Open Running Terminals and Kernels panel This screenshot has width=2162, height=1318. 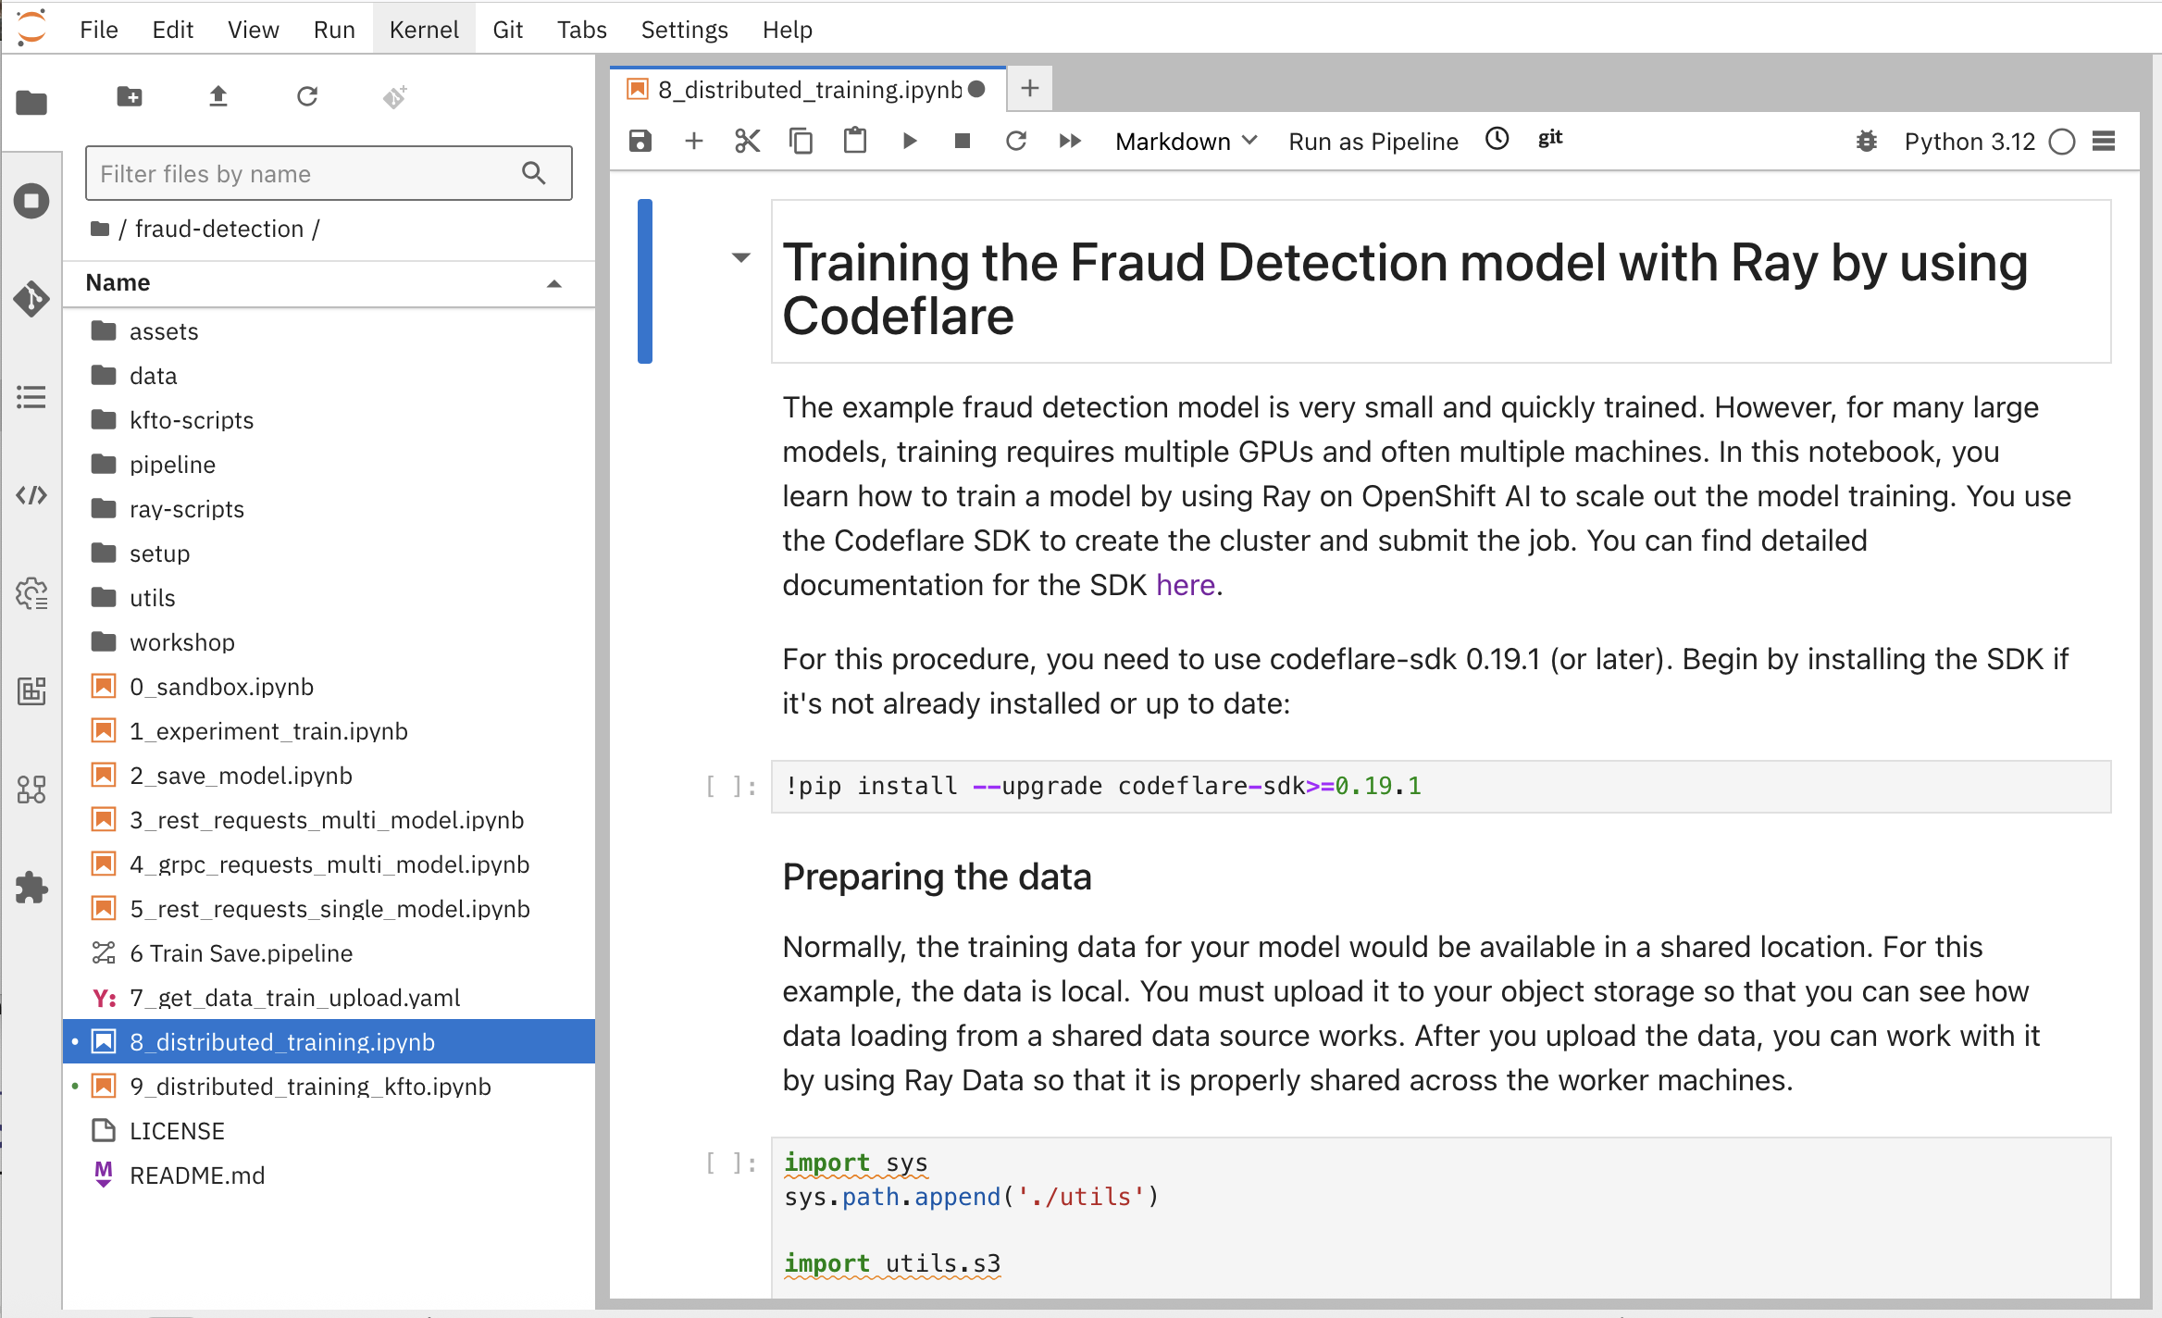click(x=31, y=201)
